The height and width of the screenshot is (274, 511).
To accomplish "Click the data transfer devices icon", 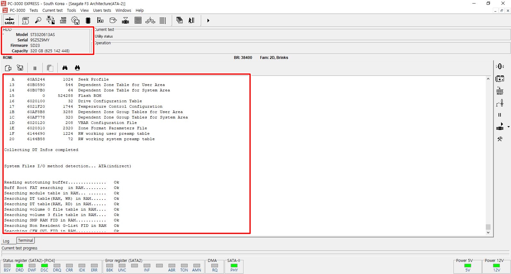I will pyautogui.click(x=50, y=20).
